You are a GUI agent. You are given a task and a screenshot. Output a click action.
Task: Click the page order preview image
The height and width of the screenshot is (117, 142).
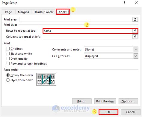(46, 79)
